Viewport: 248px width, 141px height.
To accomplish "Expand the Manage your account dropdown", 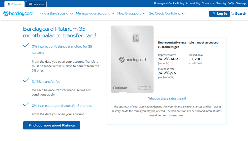I will (x=95, y=14).
